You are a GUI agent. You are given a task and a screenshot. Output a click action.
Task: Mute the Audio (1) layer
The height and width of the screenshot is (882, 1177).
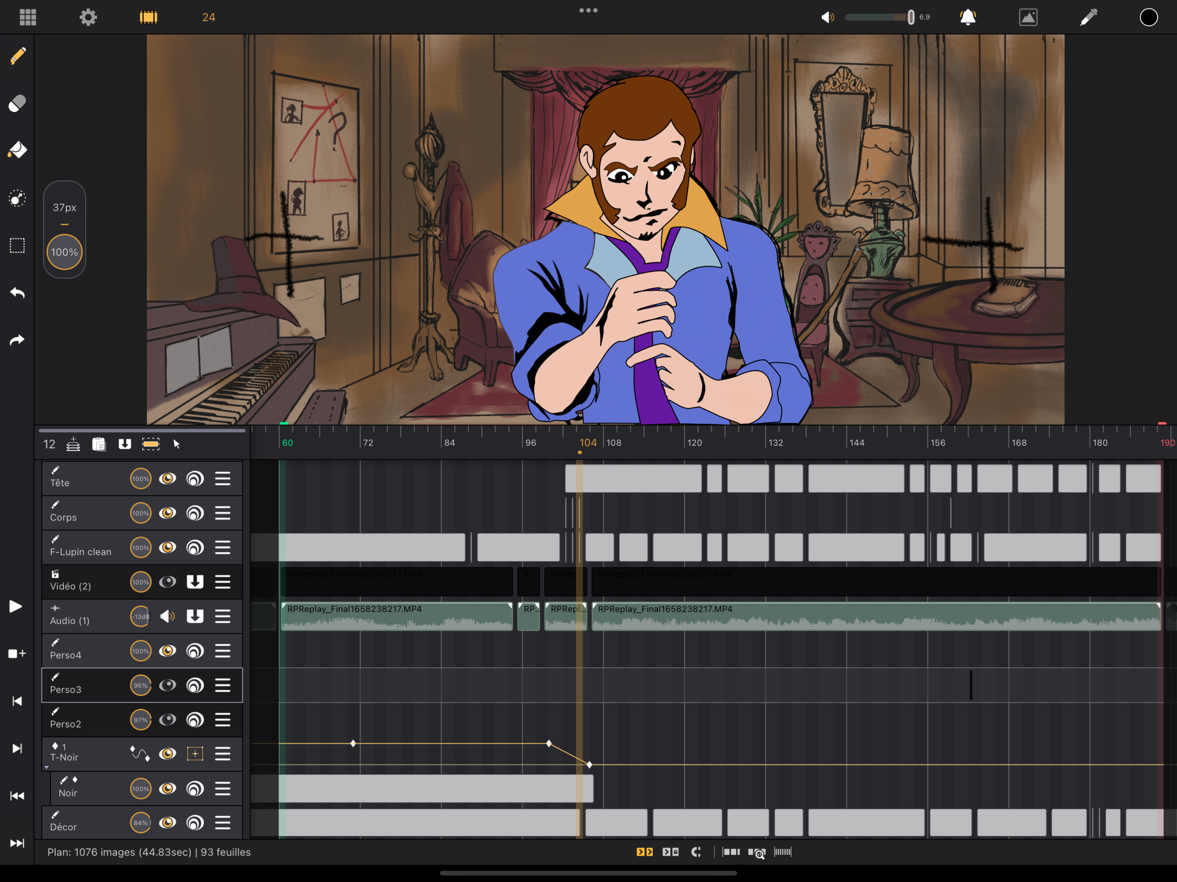click(x=168, y=617)
